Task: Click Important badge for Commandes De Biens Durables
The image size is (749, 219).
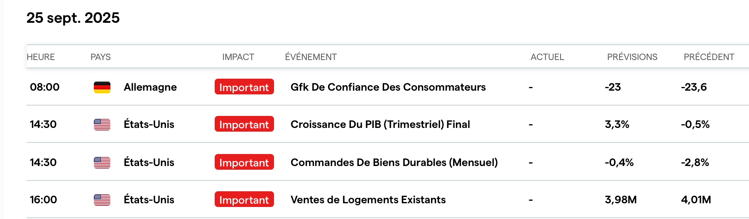Action: pyautogui.click(x=244, y=162)
